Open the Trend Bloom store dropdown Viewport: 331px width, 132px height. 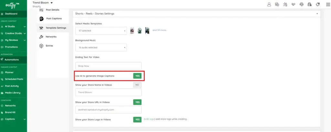pyautogui.click(x=43, y=3)
